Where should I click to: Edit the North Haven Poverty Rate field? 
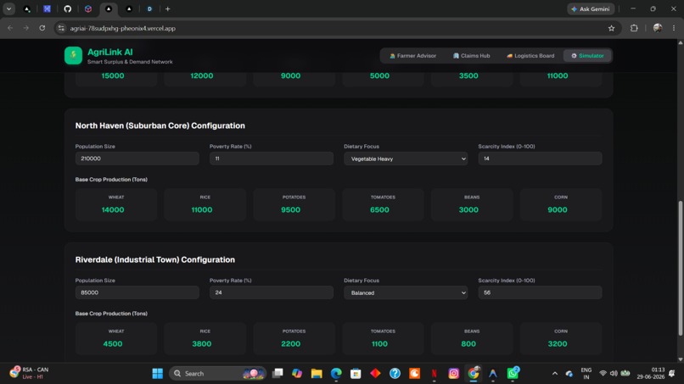pos(272,159)
